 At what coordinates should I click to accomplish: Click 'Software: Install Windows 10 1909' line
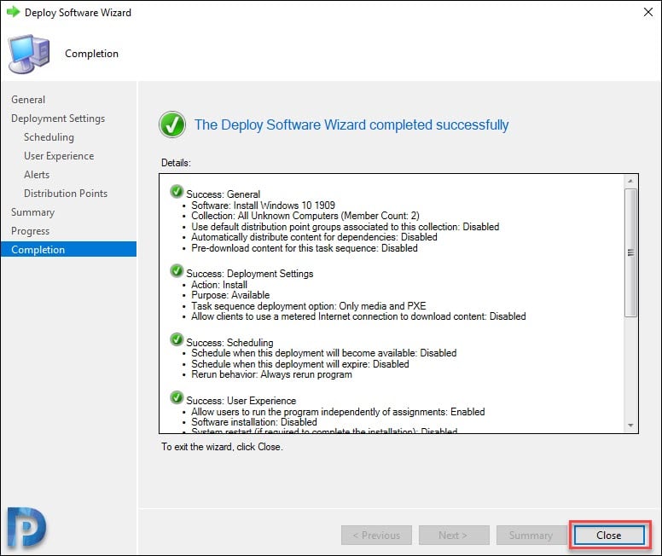tap(263, 206)
